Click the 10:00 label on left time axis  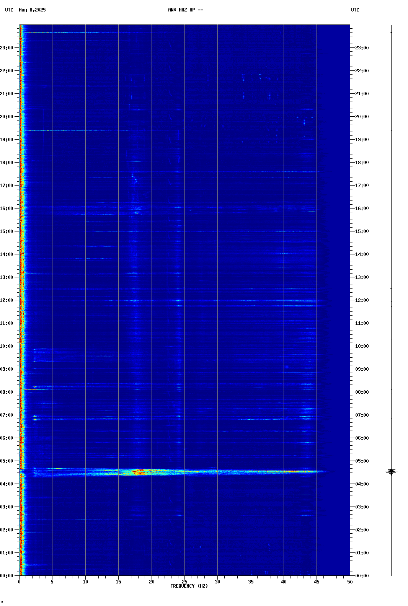(x=7, y=346)
